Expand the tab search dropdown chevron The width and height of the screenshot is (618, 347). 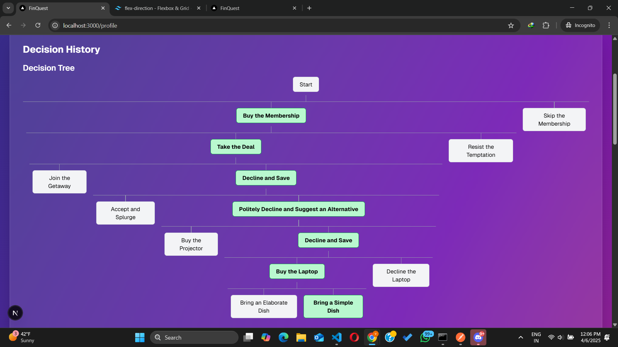point(8,8)
